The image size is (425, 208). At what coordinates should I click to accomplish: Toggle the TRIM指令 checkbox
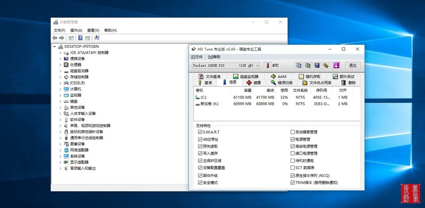(293, 183)
